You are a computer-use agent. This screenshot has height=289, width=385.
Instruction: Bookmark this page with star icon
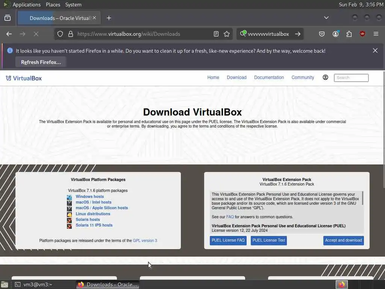(x=227, y=34)
